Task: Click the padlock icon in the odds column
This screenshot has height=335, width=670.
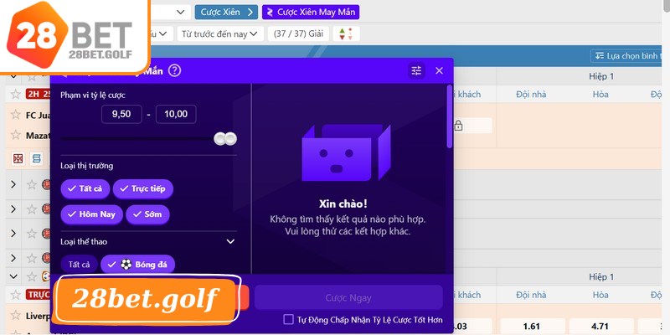Action: pyautogui.click(x=458, y=126)
